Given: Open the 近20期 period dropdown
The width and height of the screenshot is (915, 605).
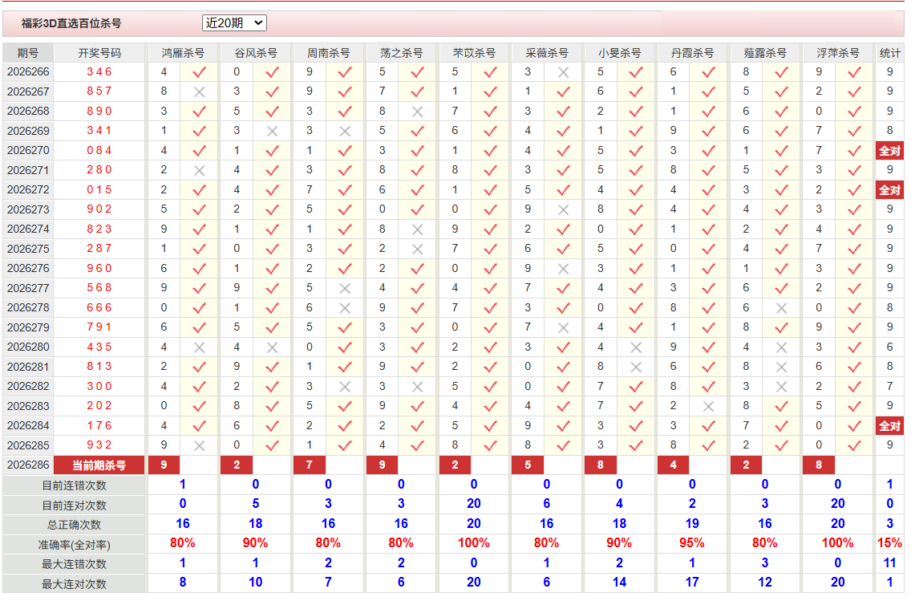Looking at the screenshot, I should [235, 22].
